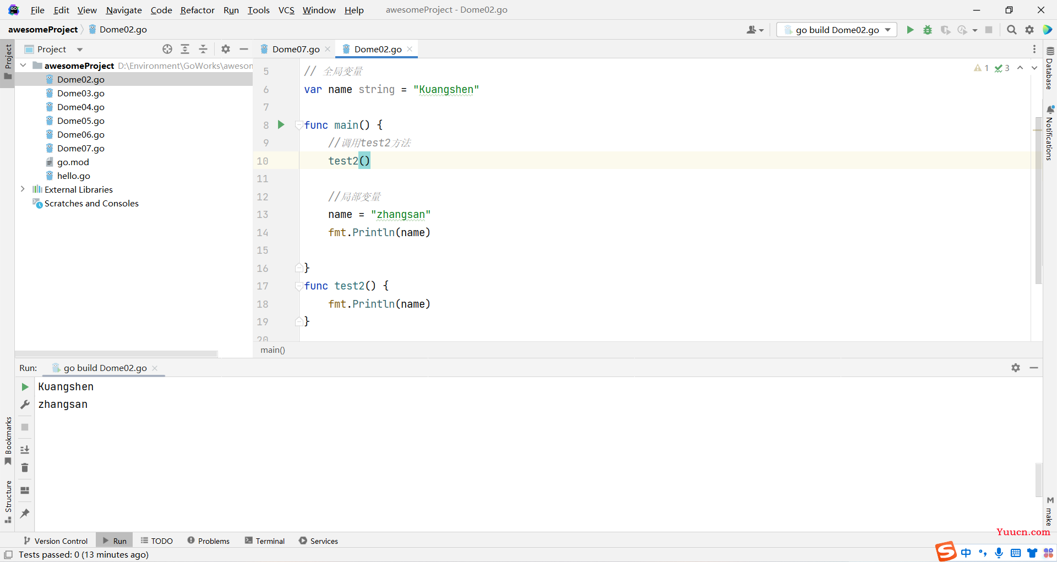Image resolution: width=1057 pixels, height=562 pixels.
Task: Expand External Libraries node
Action: click(23, 189)
